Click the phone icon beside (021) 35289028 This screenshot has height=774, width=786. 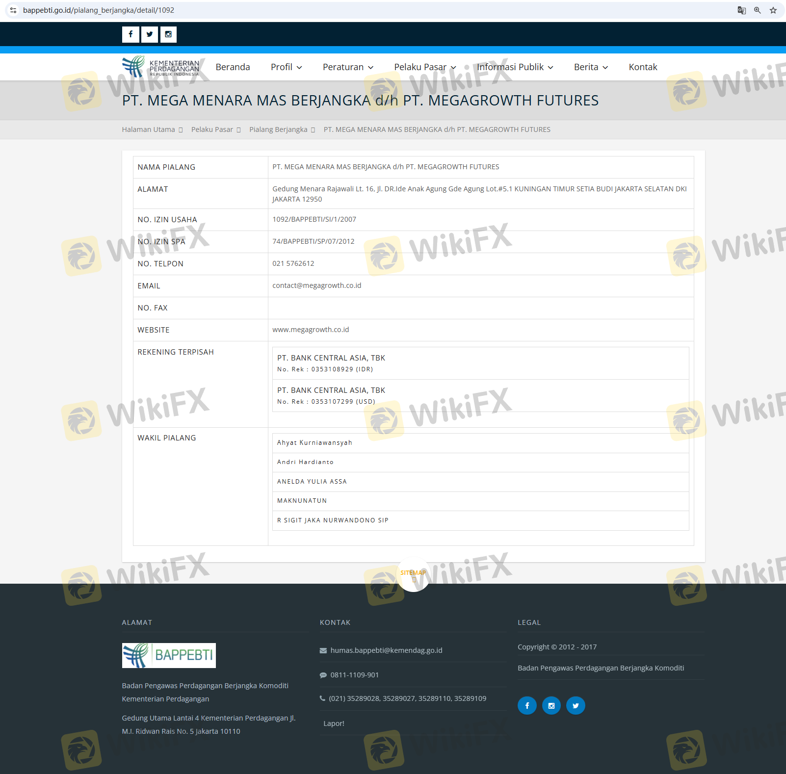[322, 698]
